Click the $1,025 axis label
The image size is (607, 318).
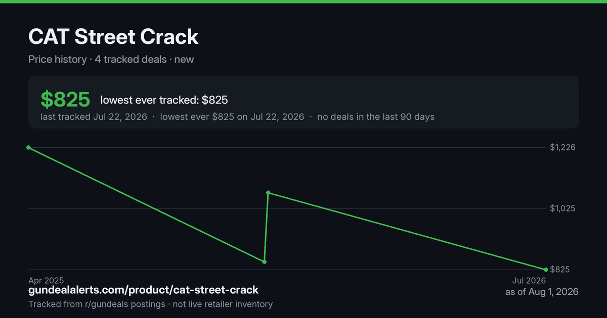(x=562, y=208)
